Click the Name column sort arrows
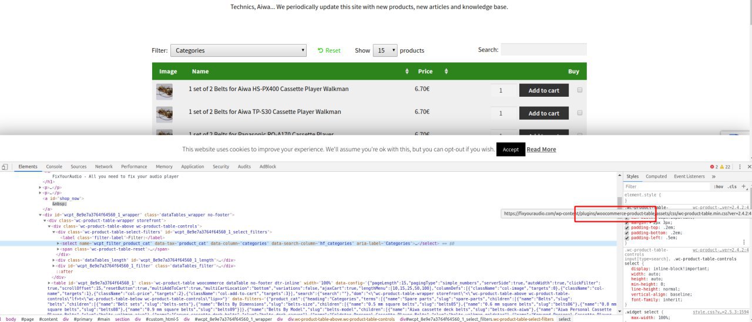The image size is (752, 322). [407, 72]
